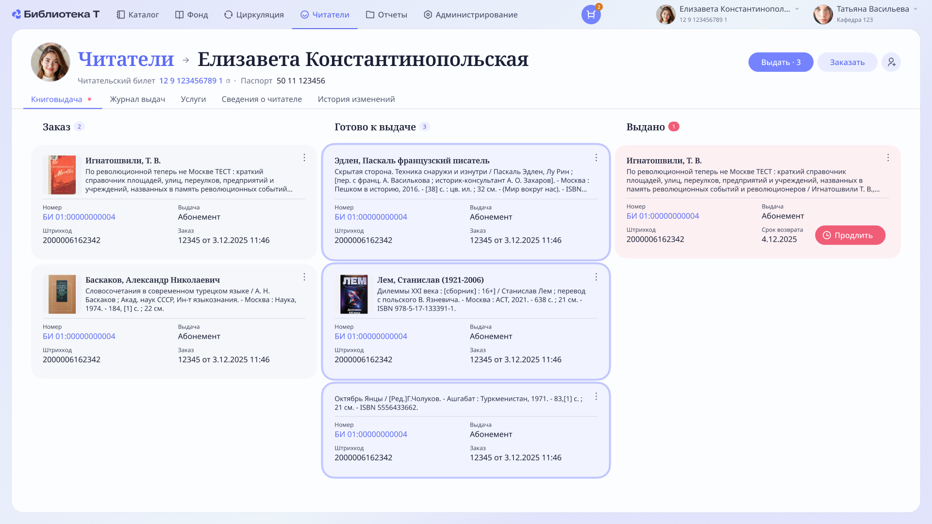Open kebab menu on Эдлен card

(x=596, y=157)
